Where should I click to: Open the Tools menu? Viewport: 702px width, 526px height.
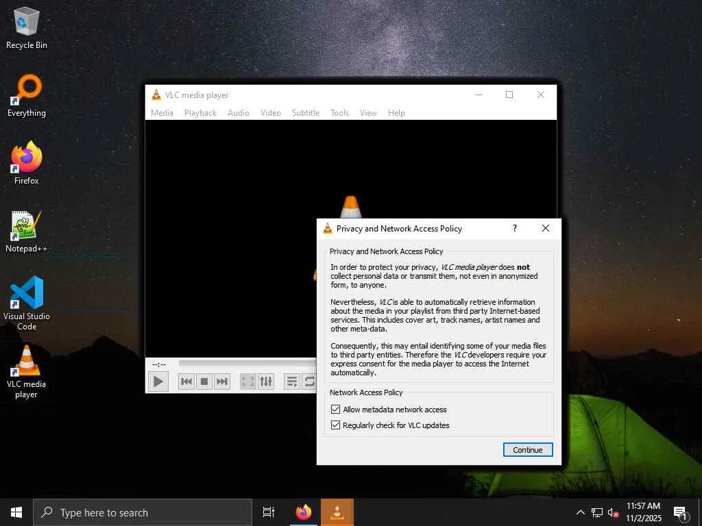click(x=339, y=113)
